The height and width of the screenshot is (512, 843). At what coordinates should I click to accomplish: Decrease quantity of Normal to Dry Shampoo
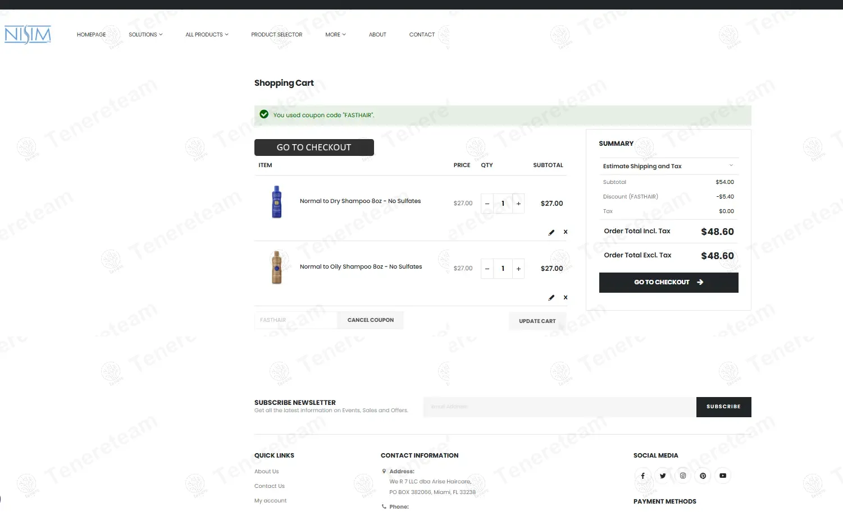point(487,204)
